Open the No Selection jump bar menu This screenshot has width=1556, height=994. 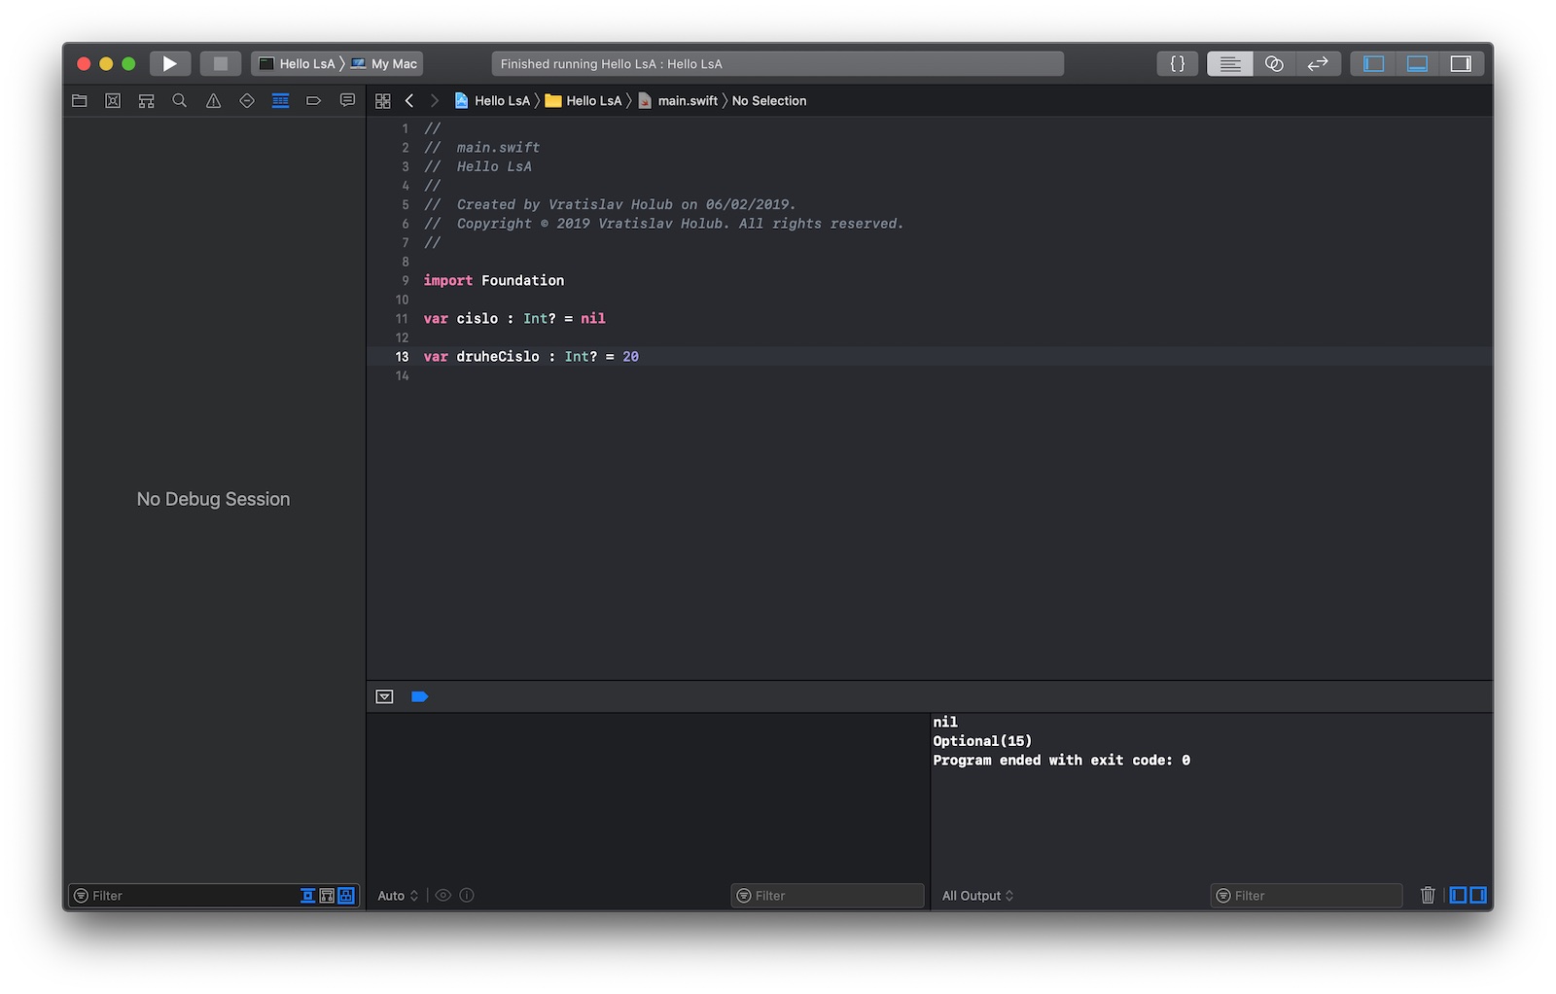click(x=769, y=101)
